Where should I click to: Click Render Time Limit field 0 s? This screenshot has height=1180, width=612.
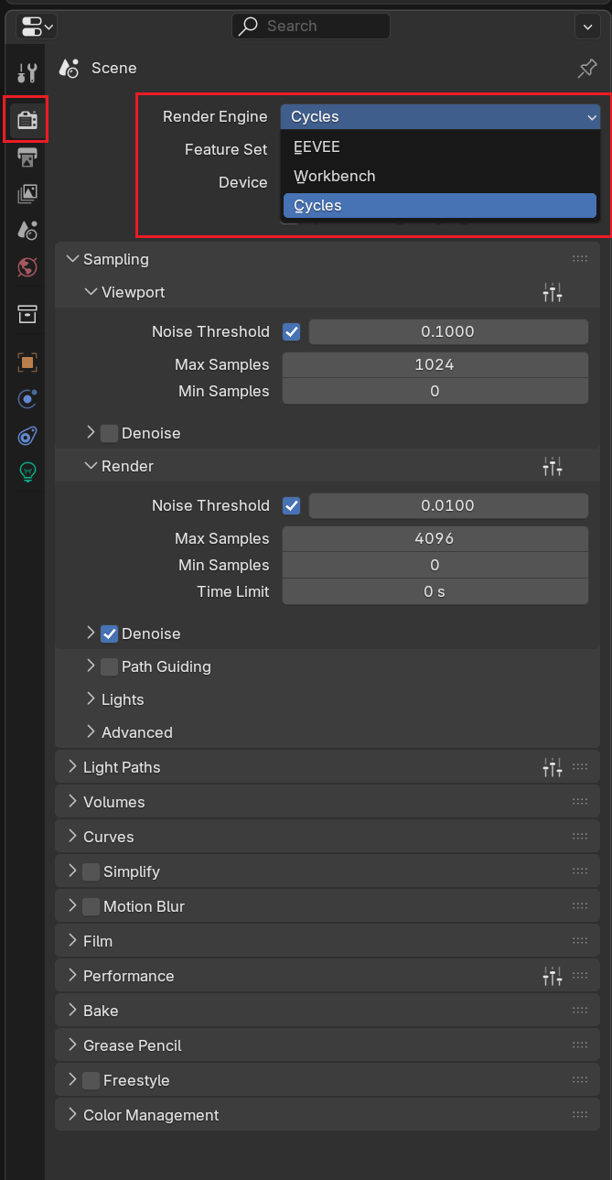(x=435, y=591)
